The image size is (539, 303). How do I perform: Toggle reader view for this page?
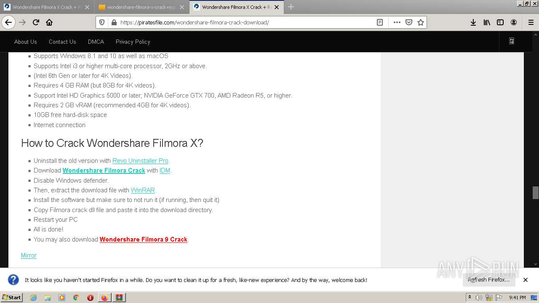pyautogui.click(x=380, y=22)
